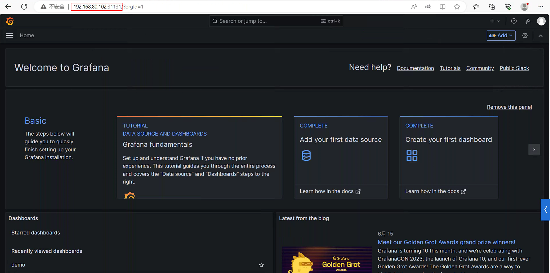Go back using the browser back arrow
Viewport: 550px width, 273px height.
pos(8,6)
